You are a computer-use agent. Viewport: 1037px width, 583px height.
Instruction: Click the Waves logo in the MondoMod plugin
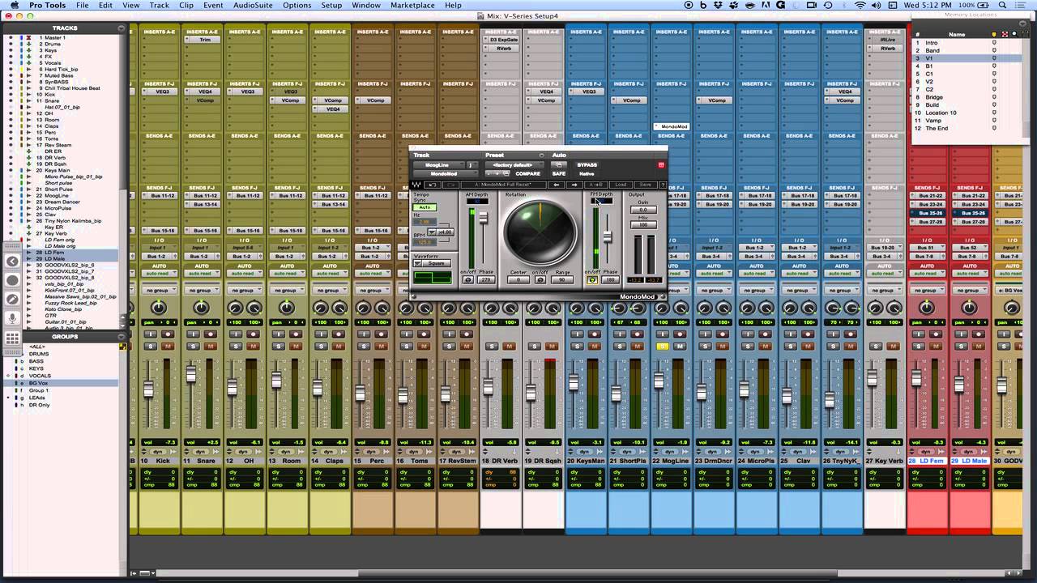coord(416,185)
